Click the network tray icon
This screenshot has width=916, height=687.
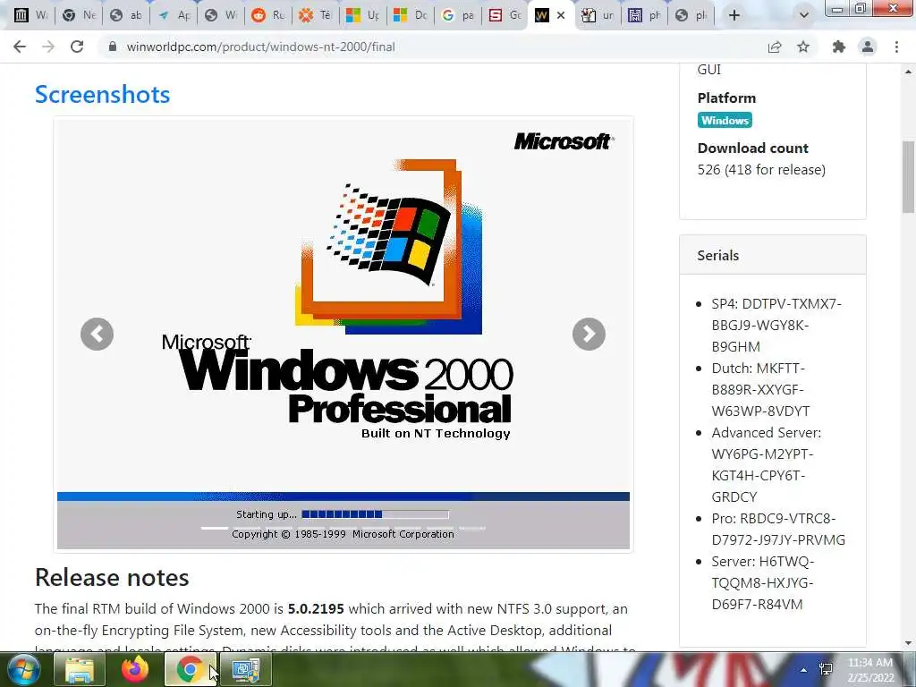826,669
